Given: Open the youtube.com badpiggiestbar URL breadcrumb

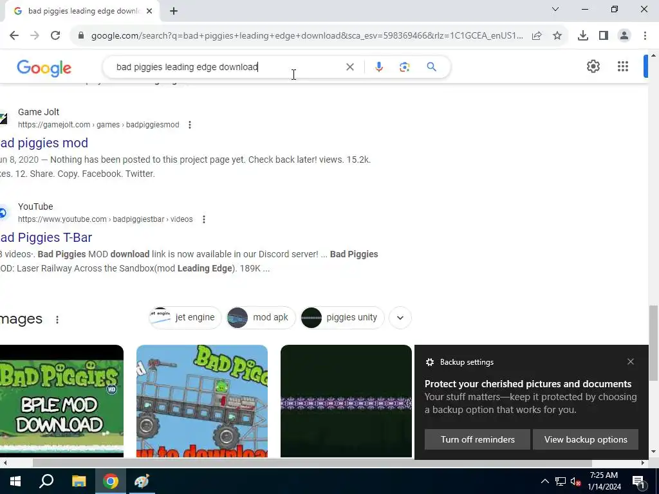Looking at the screenshot, I should pos(105,219).
